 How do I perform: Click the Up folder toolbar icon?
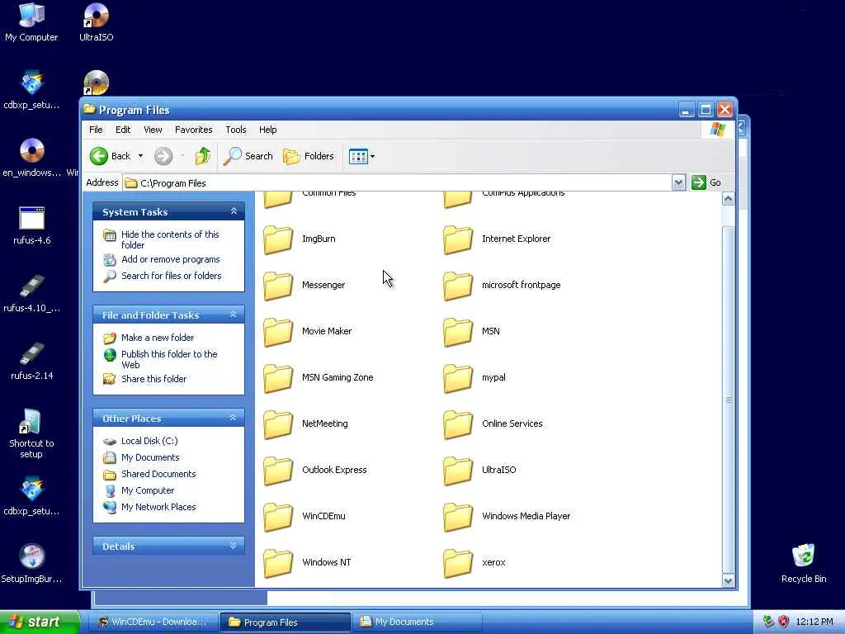click(x=203, y=156)
